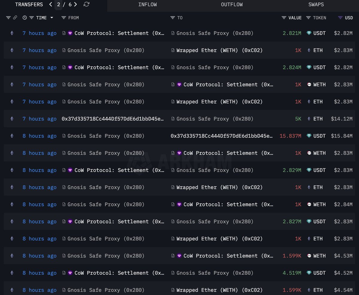
Task: Click the transaction link chain icon
Action: pyautogui.click(x=15, y=18)
